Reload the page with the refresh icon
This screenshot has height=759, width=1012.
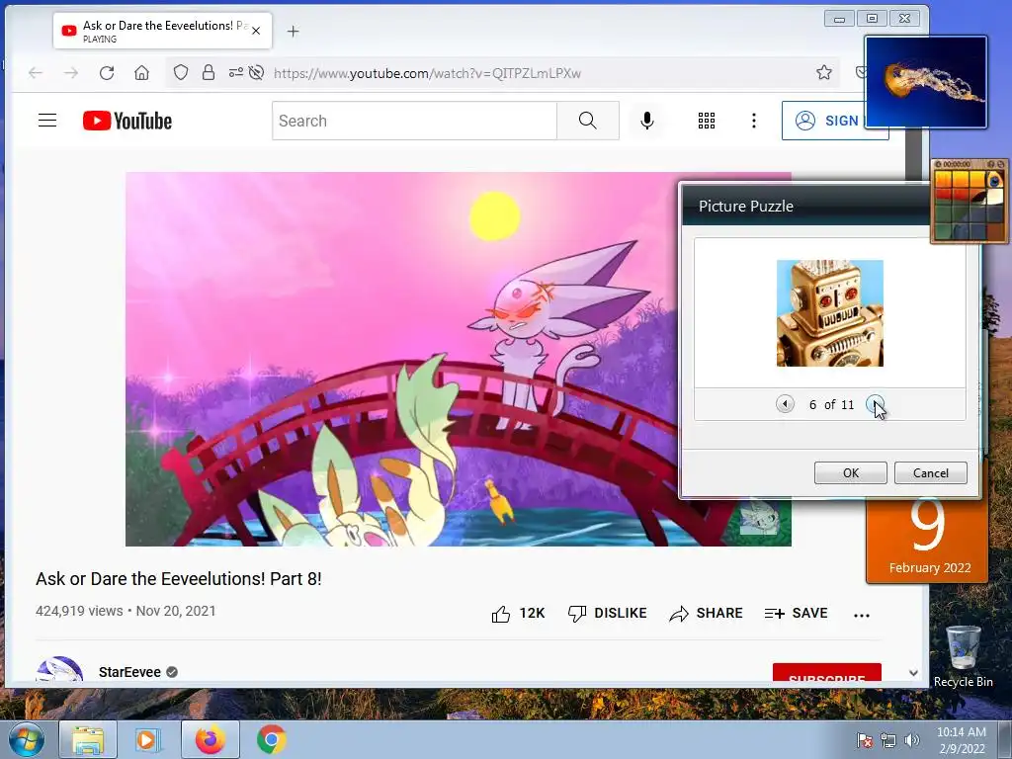pyautogui.click(x=107, y=73)
